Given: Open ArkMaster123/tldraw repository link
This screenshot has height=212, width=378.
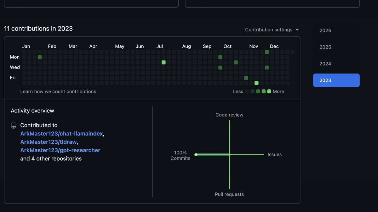Looking at the screenshot, I should [49, 142].
